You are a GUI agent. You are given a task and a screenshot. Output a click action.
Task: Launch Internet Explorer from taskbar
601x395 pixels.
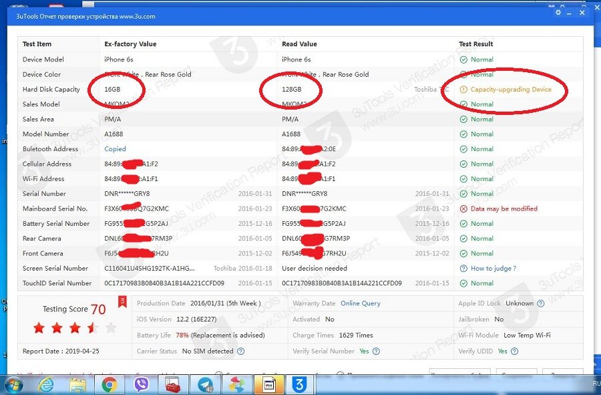pyautogui.click(x=46, y=385)
